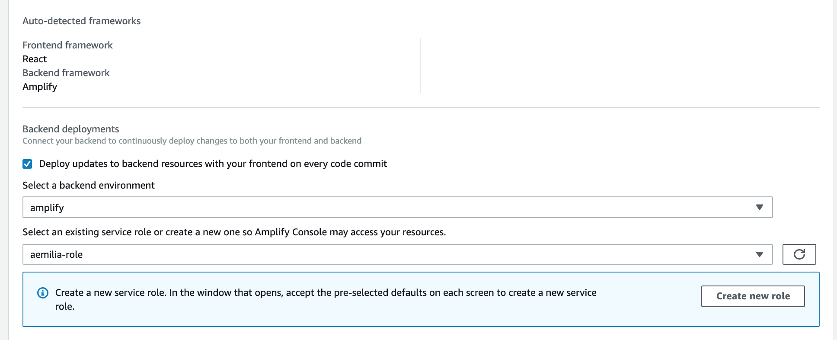Click the 'Backend framework' label
837x340 pixels.
(x=66, y=73)
